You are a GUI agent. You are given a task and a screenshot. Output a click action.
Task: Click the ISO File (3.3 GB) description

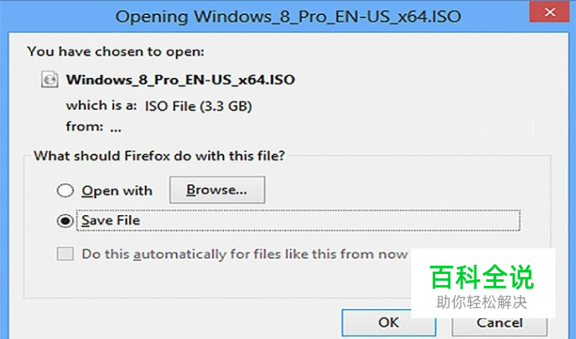tap(198, 106)
